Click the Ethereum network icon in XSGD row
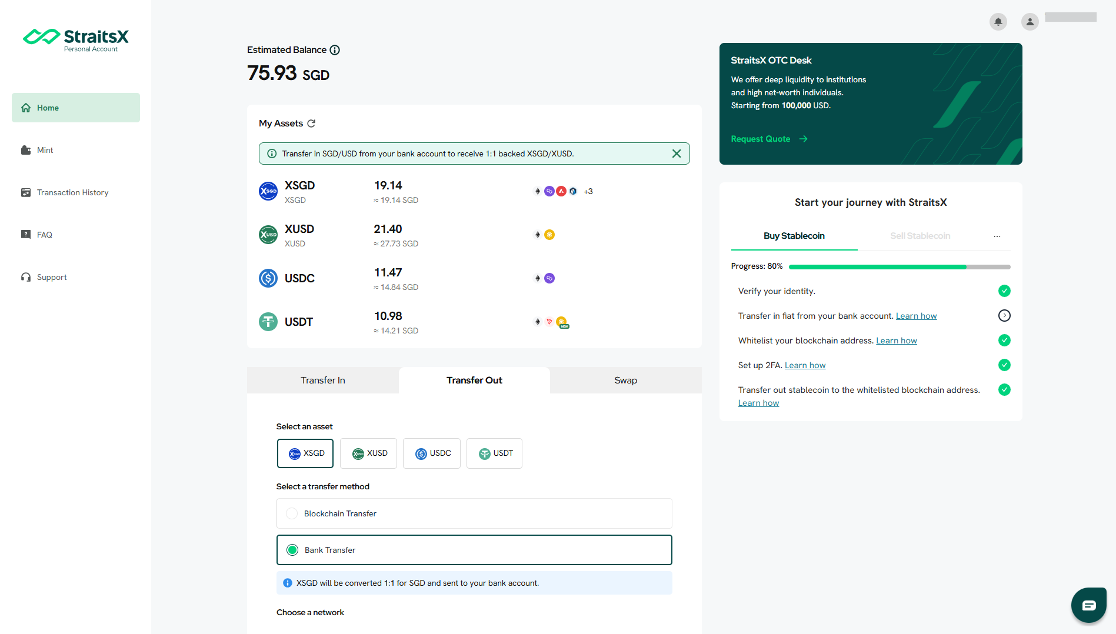This screenshot has height=634, width=1116. pyautogui.click(x=538, y=191)
